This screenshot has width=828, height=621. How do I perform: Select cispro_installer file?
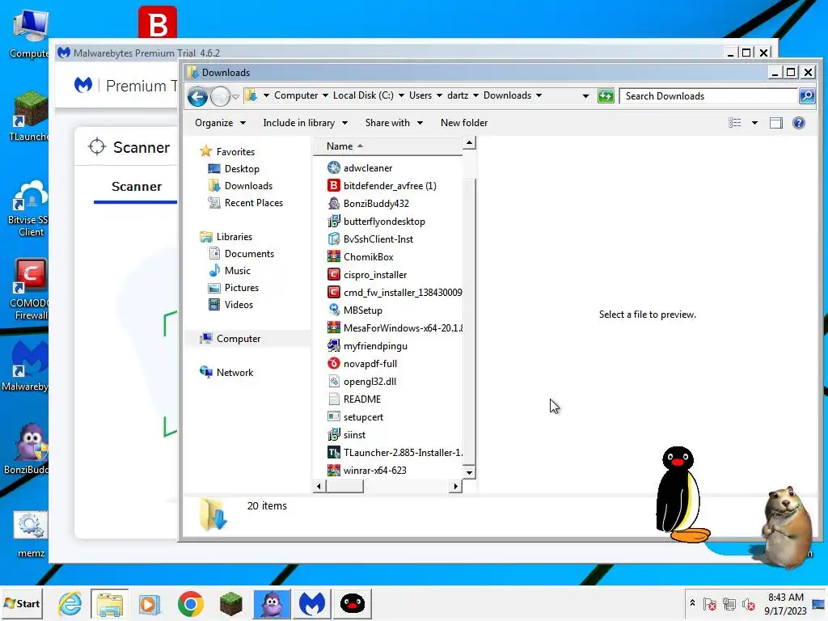pyautogui.click(x=367, y=275)
